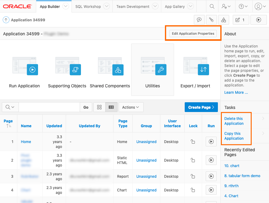Viewport: 269px width, 203px height.
Task: Click the Quick Edit pointer icon
Action: point(211,20)
